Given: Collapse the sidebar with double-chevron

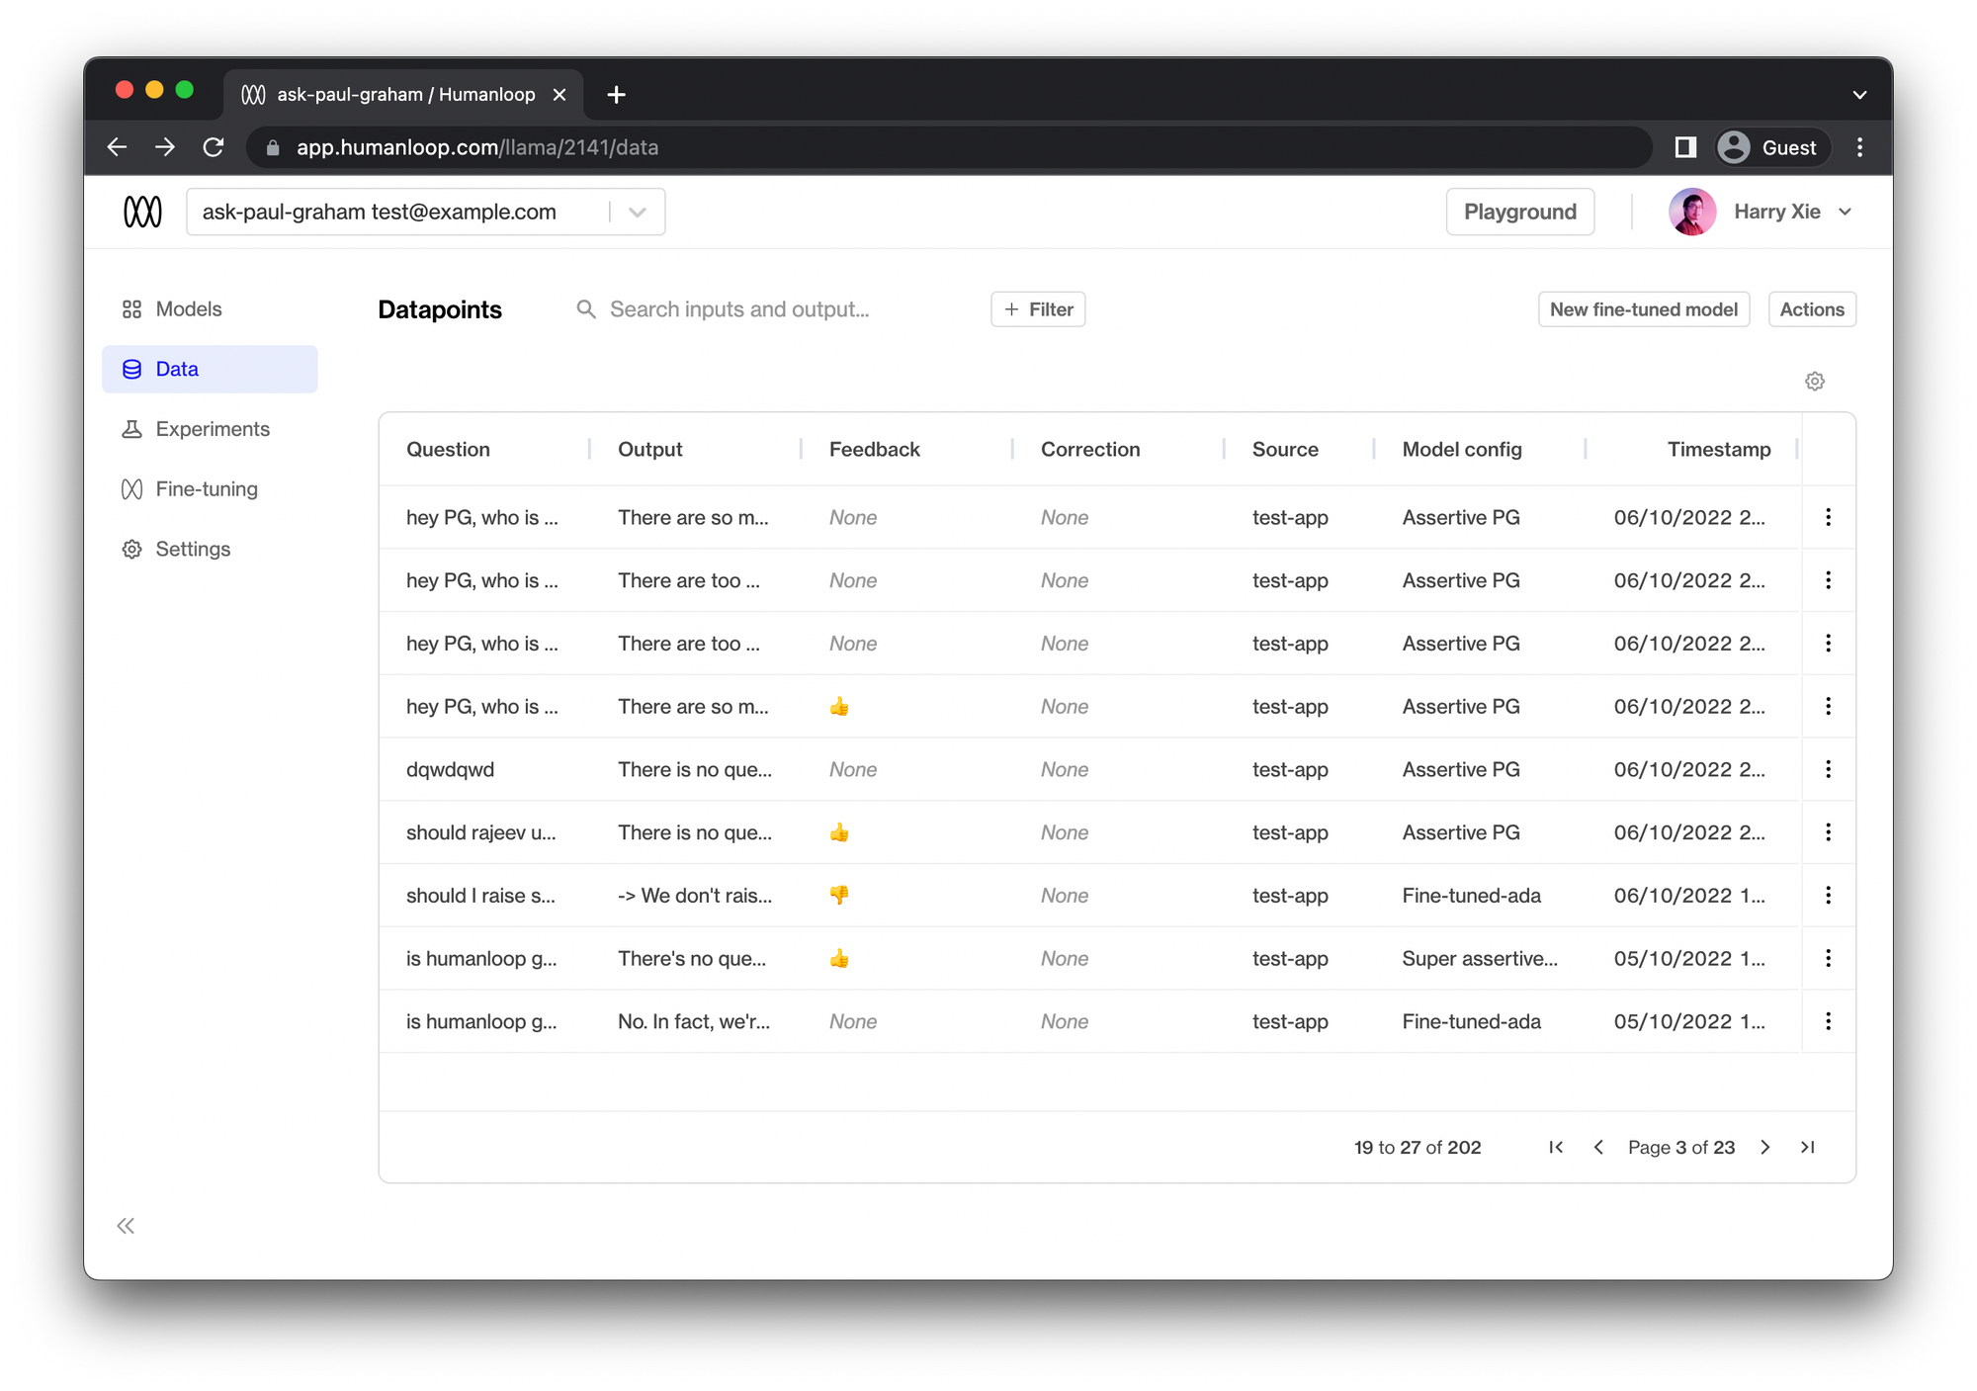Looking at the screenshot, I should [126, 1226].
